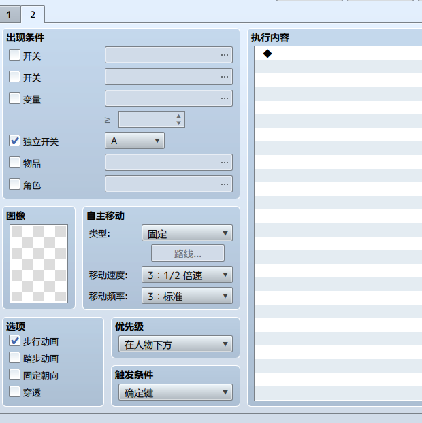
Task: Open the 触发条件 dropdown 确定键
Action: [x=176, y=392]
